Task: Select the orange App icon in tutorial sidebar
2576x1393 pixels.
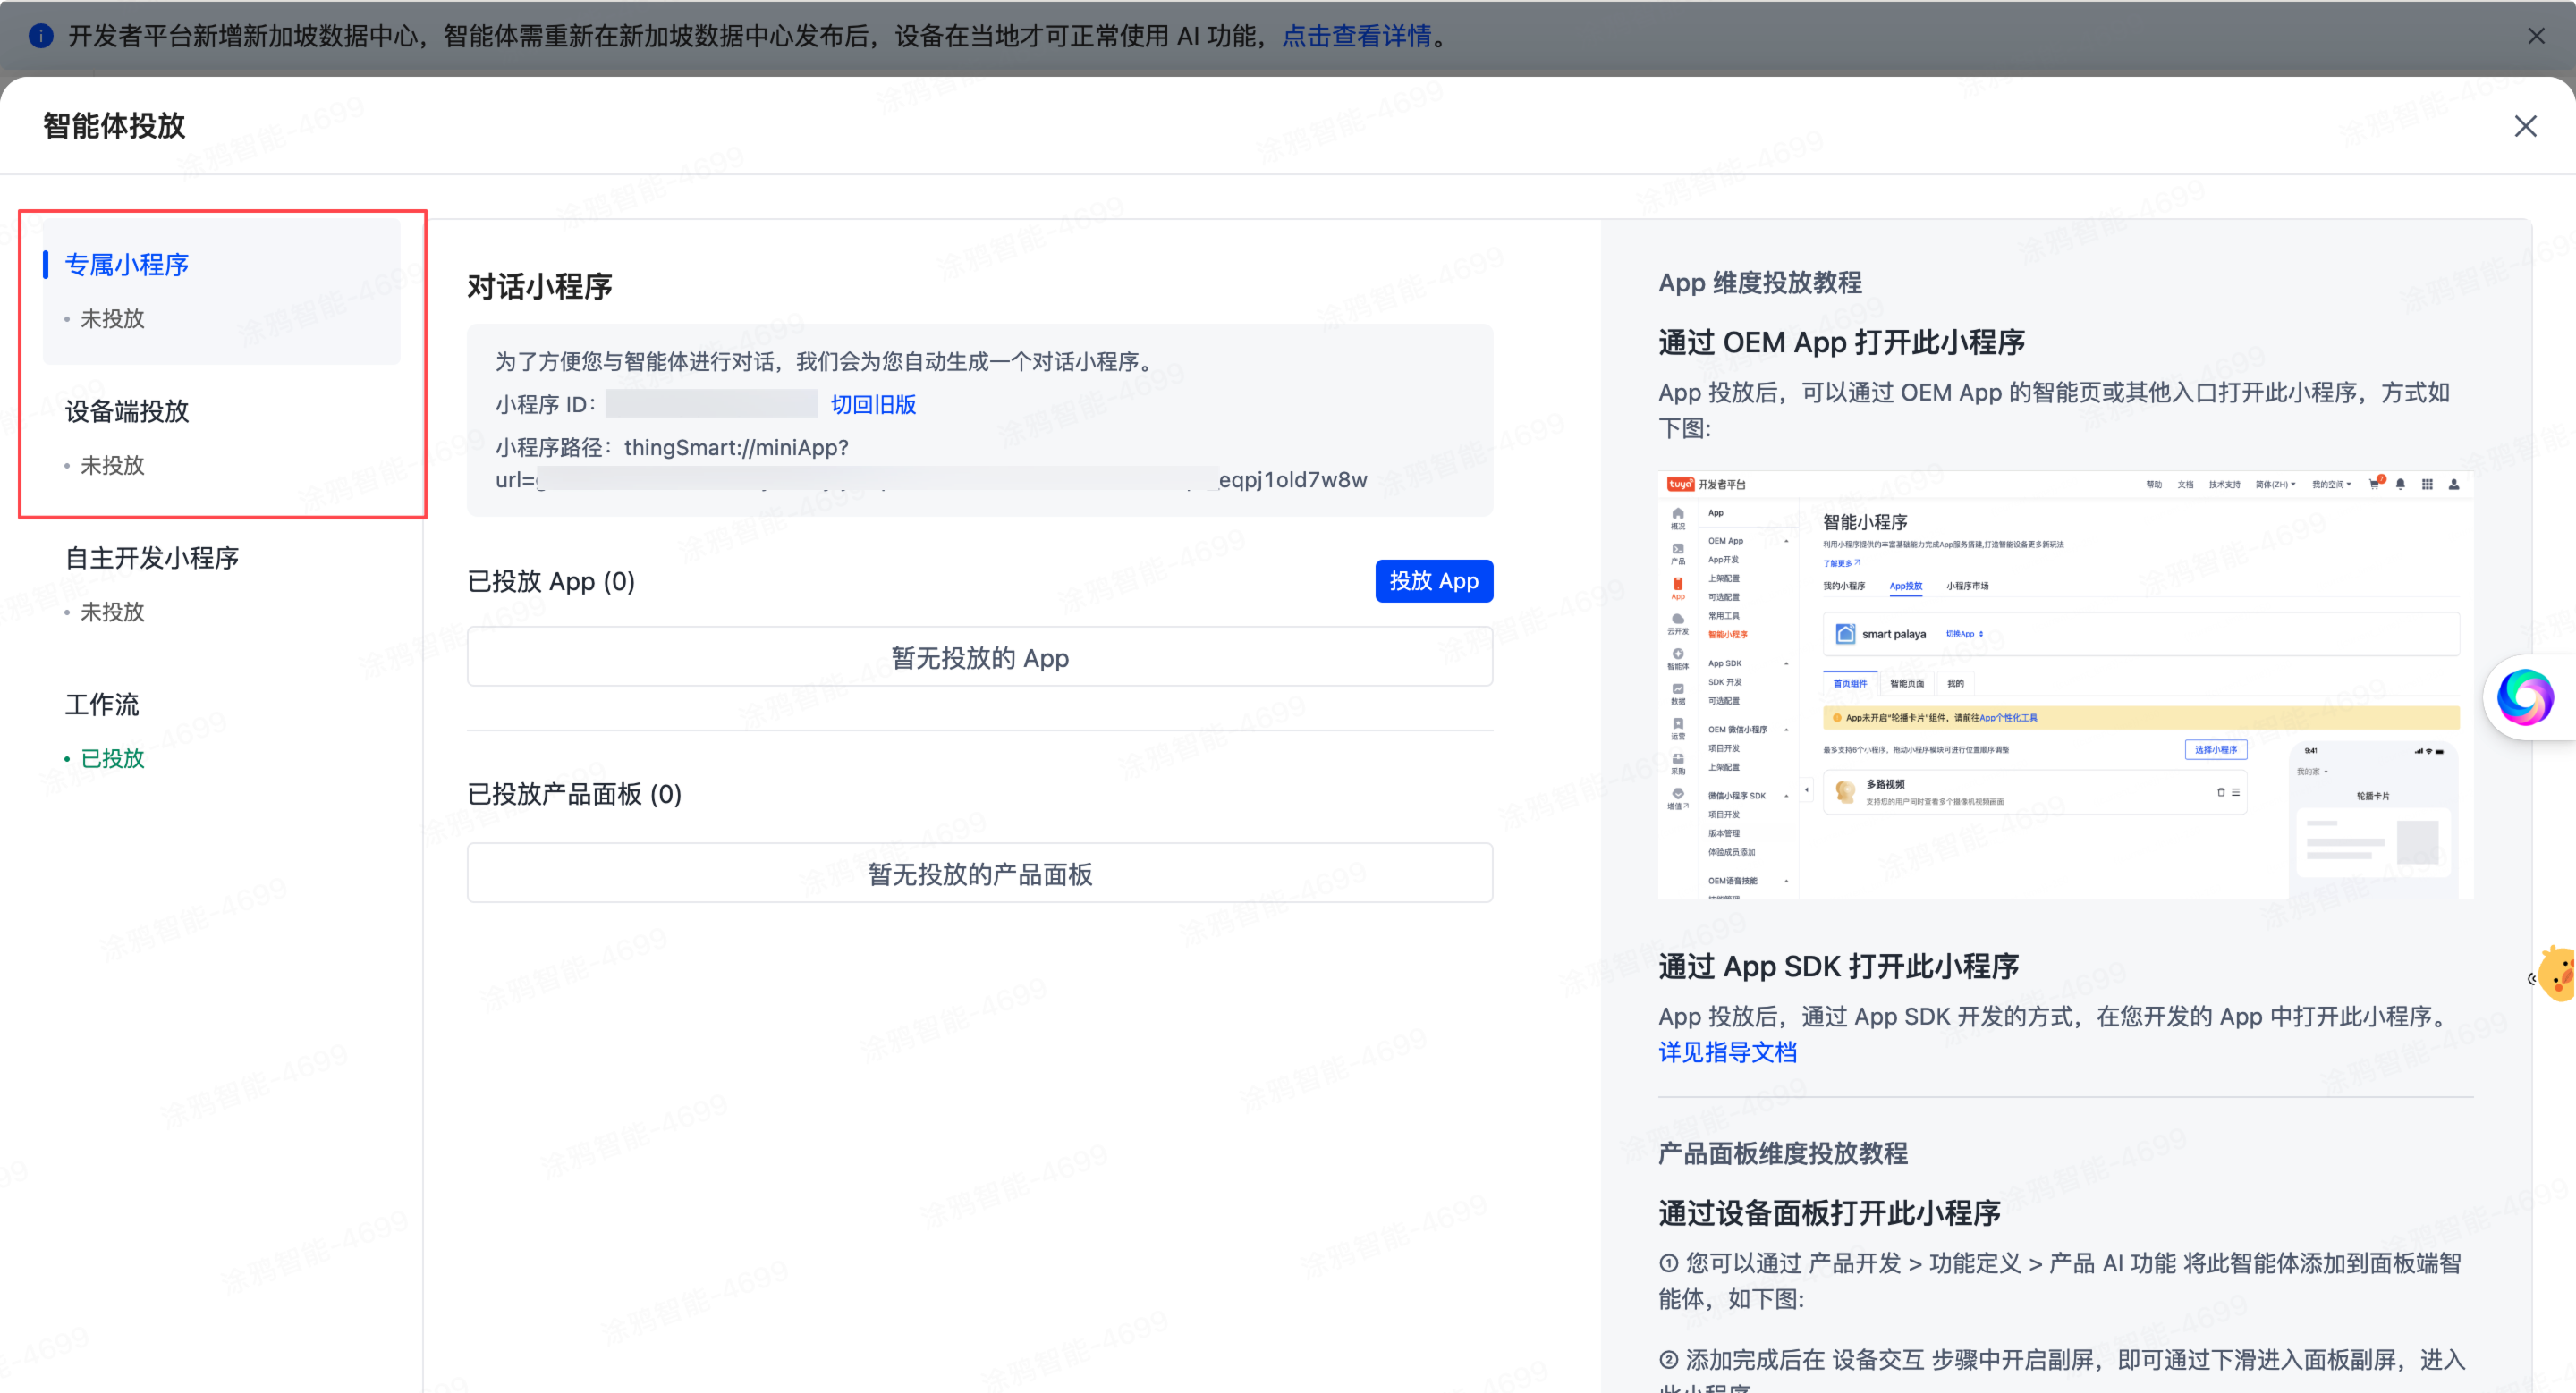Action: click(x=1679, y=584)
